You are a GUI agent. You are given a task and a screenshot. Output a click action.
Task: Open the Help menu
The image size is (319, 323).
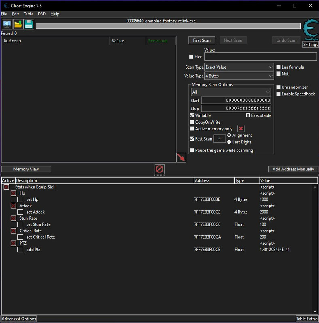point(55,14)
